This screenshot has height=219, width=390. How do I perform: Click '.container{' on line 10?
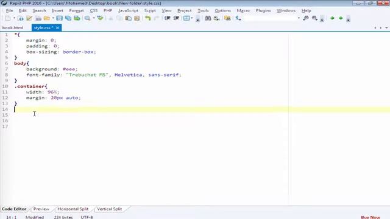31,86
